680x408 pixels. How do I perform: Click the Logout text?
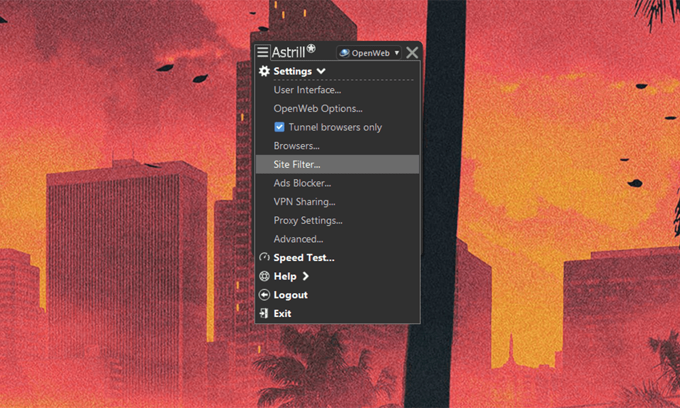pos(290,295)
